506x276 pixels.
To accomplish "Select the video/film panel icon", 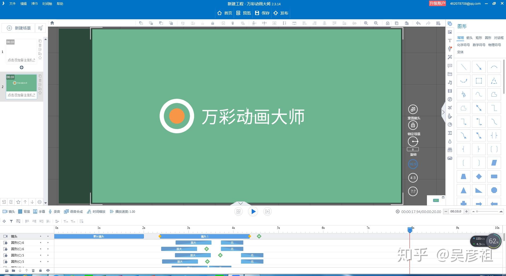I will (x=450, y=91).
